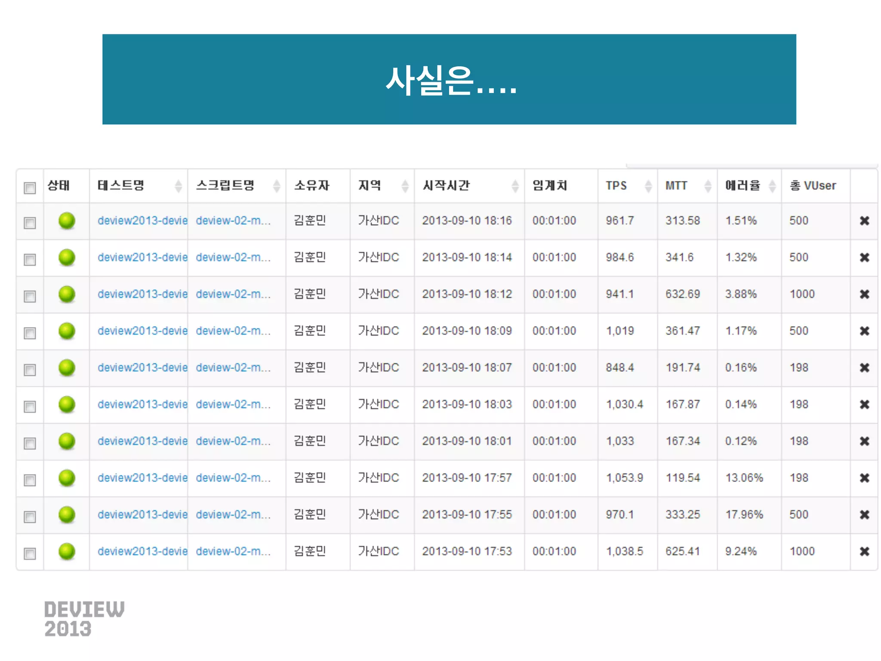Delete the test started at 18:14
This screenshot has height=661, width=881.
[x=864, y=257]
